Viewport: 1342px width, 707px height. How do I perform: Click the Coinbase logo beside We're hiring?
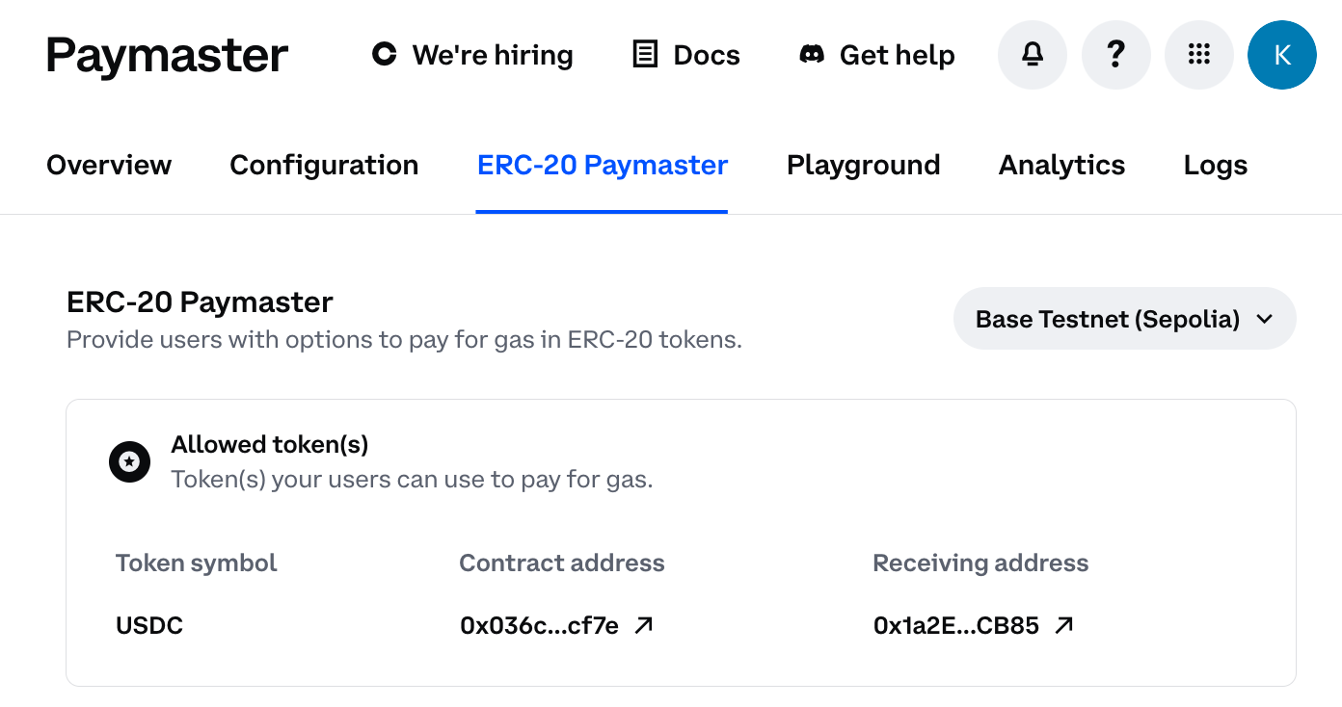(x=384, y=55)
